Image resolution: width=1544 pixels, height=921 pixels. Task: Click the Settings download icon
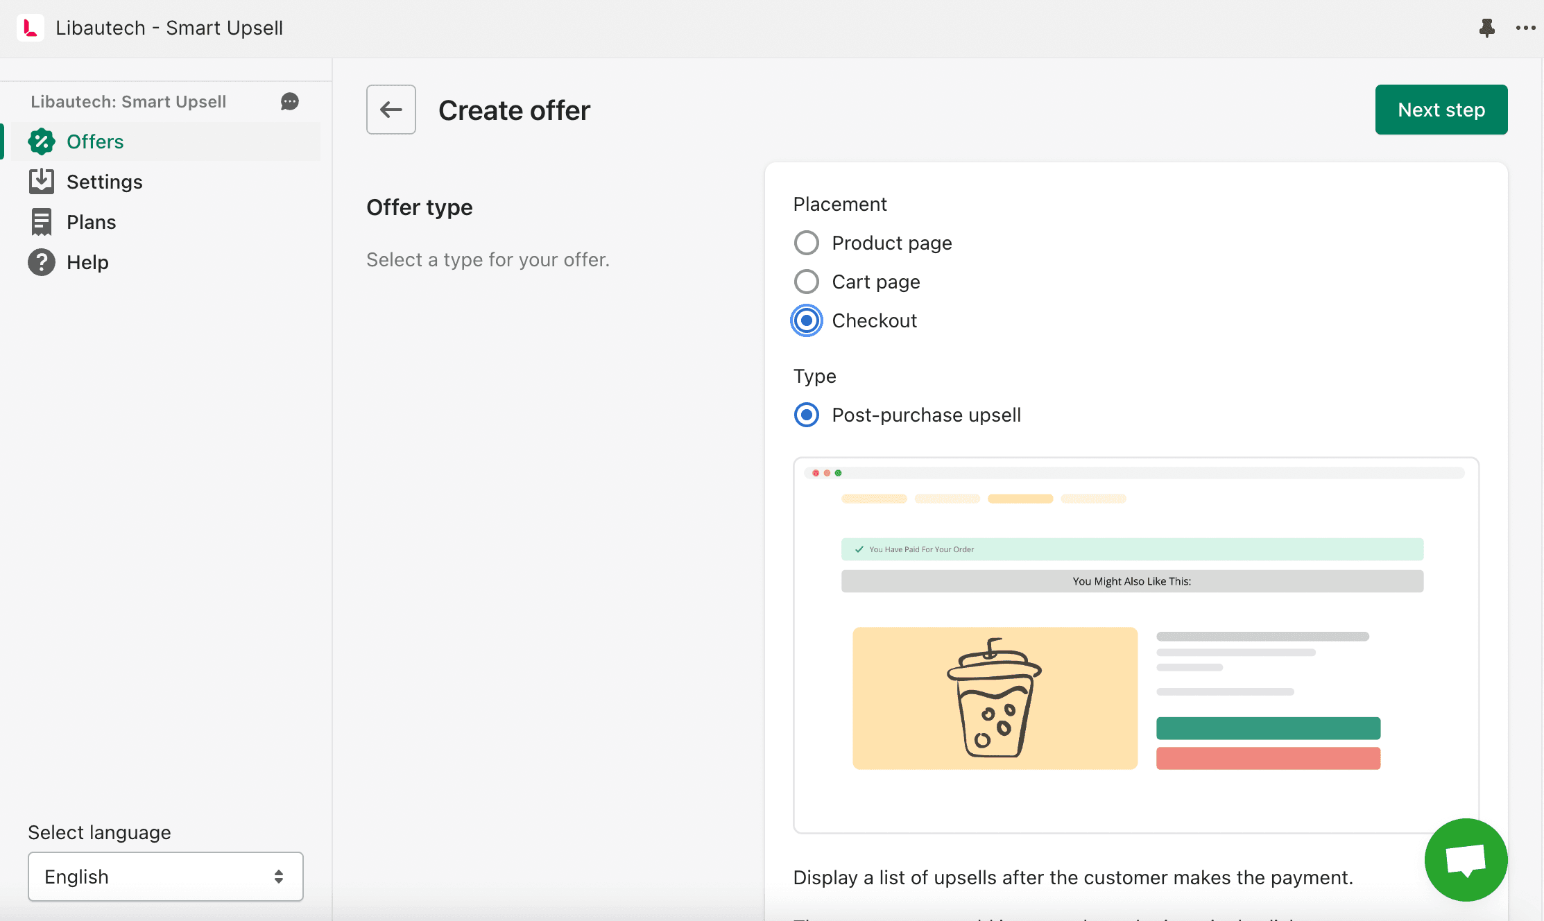click(x=42, y=182)
